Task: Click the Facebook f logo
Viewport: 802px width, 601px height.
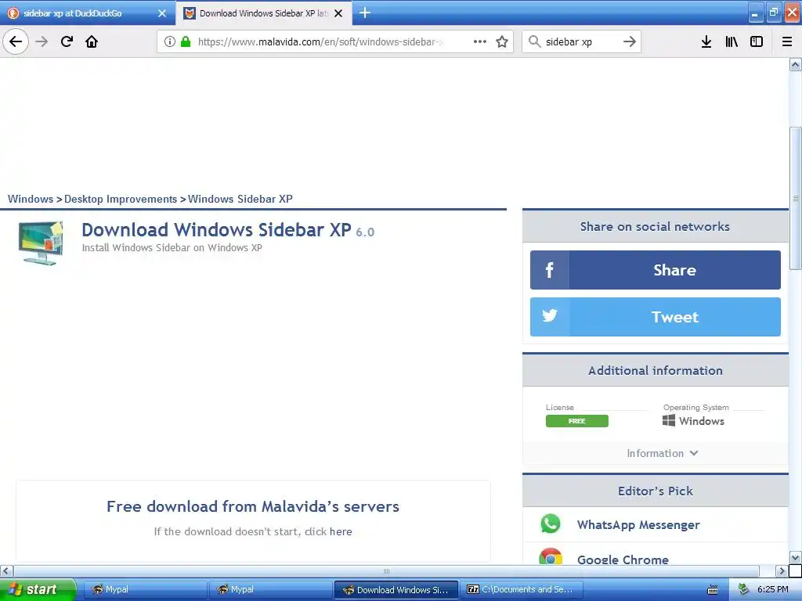Action: (x=549, y=270)
